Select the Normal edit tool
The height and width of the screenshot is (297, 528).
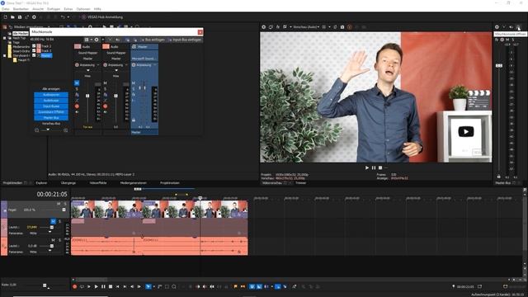pos(148,286)
